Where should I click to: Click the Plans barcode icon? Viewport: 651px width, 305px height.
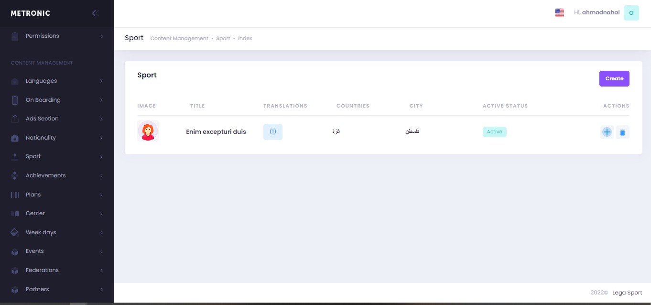[15, 195]
